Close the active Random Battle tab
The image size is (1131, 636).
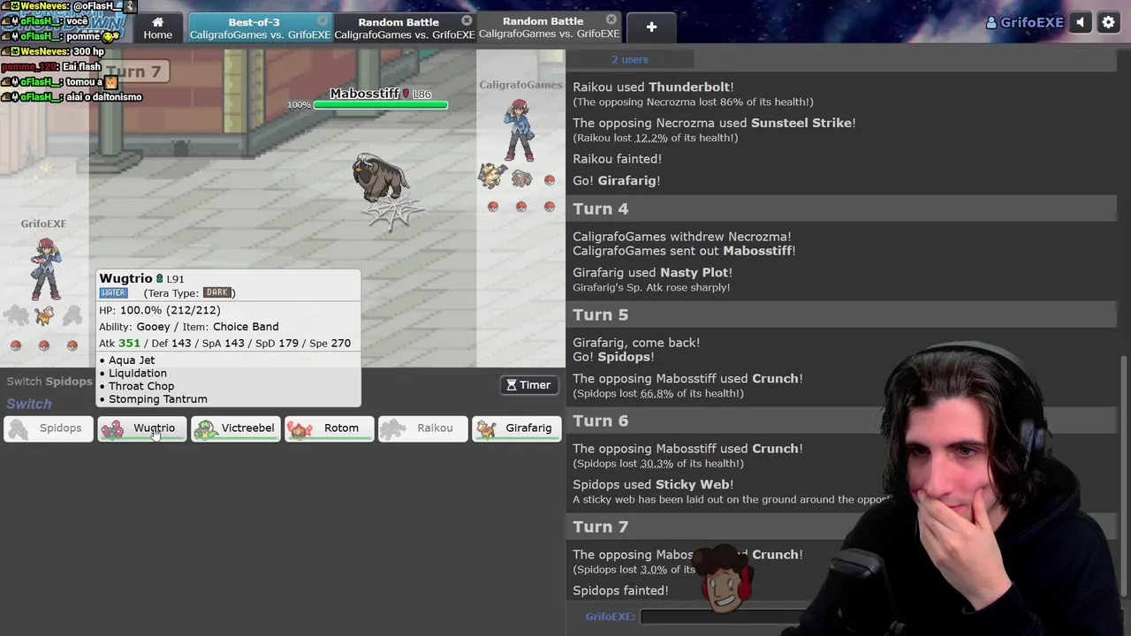611,19
